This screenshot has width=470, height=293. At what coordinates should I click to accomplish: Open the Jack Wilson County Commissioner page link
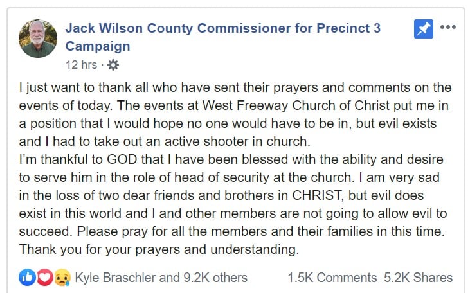223,28
